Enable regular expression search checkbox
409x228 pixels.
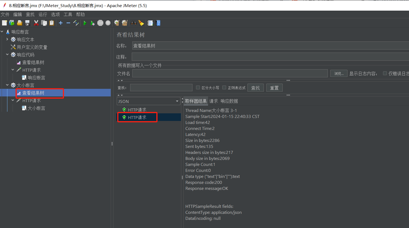coord(224,87)
